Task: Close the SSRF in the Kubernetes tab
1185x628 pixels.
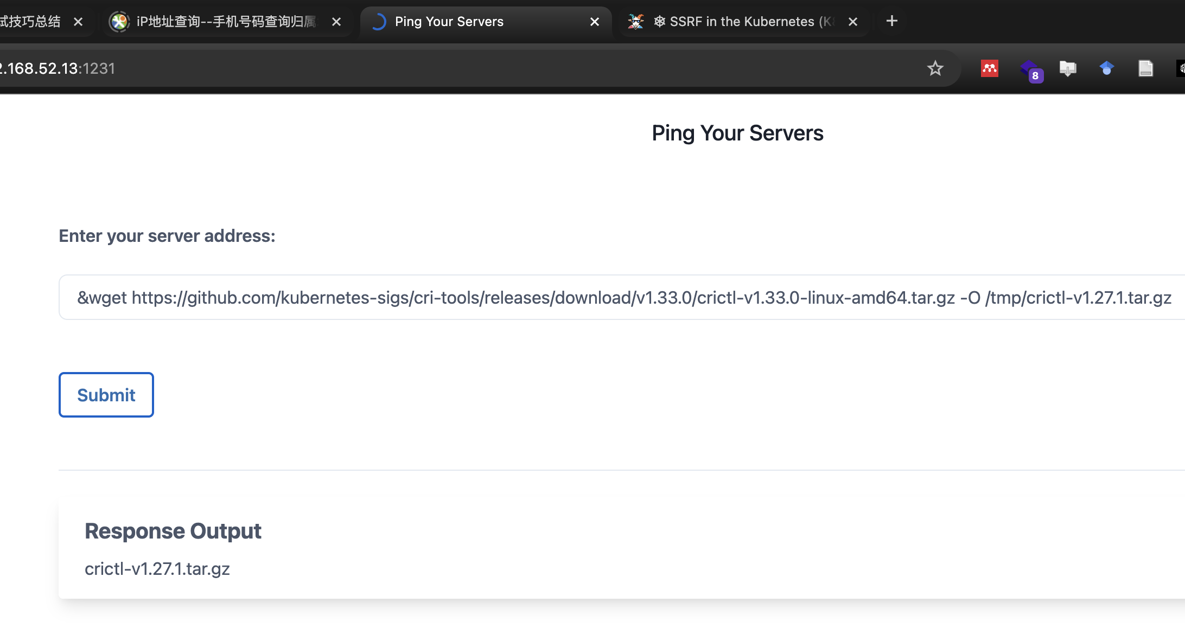Action: pos(853,22)
